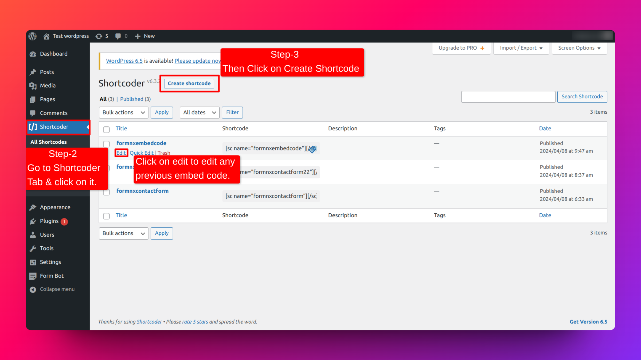Click the Tools wrench icon
The image size is (641, 360).
pyautogui.click(x=33, y=249)
